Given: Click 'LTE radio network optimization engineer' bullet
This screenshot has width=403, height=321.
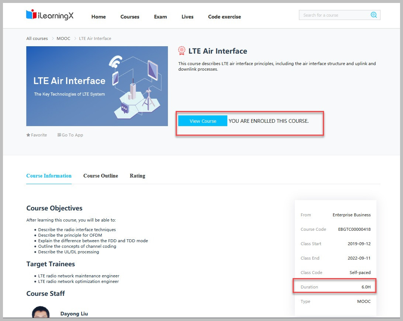Looking at the screenshot, I should (79, 281).
